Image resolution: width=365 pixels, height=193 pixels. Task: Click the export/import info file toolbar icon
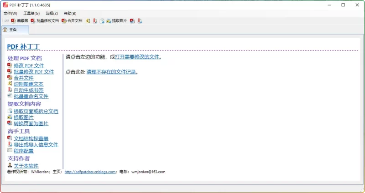pyautogui.click(x=140, y=21)
